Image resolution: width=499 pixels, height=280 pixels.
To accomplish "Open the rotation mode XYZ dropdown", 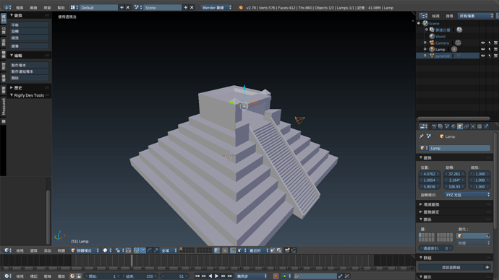I will [x=467, y=195].
